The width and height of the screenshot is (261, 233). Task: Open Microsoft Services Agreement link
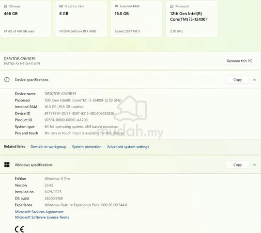[39, 212]
